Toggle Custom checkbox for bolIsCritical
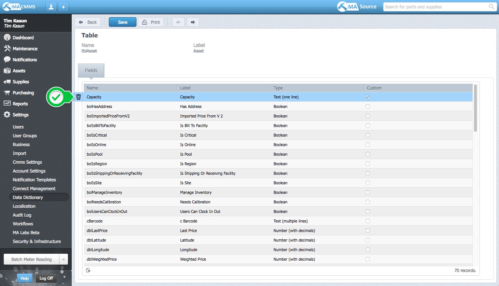The height and width of the screenshot is (286, 499). pos(368,135)
